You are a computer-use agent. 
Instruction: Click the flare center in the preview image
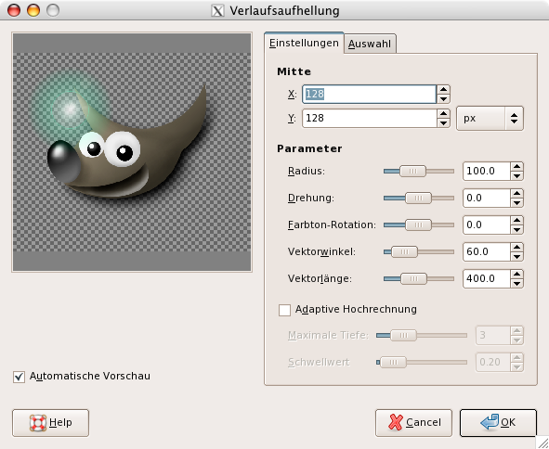pyautogui.click(x=70, y=109)
